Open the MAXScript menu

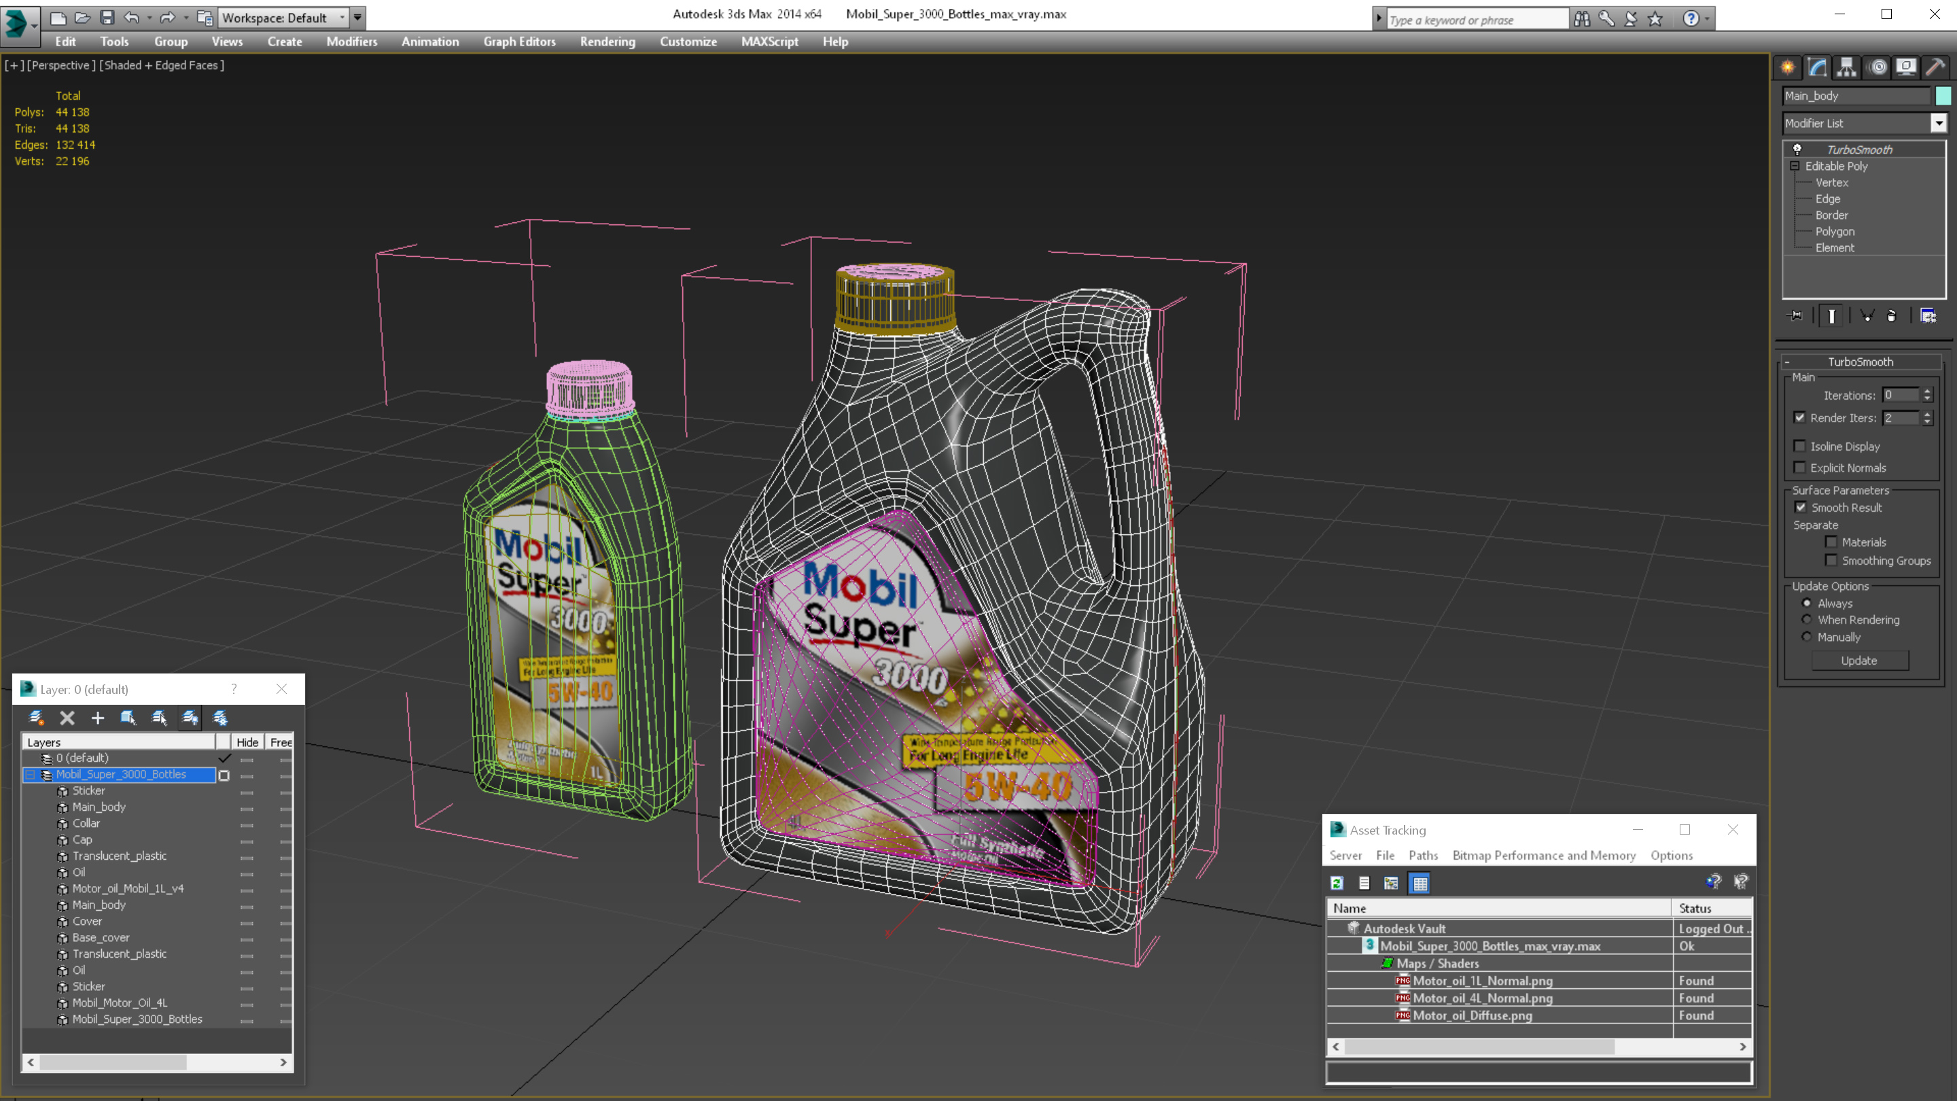click(769, 41)
